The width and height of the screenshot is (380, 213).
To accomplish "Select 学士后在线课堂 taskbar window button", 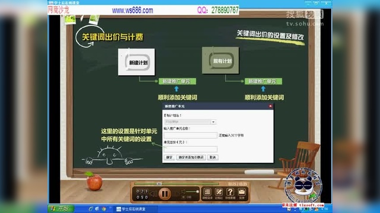I will point(137,209).
